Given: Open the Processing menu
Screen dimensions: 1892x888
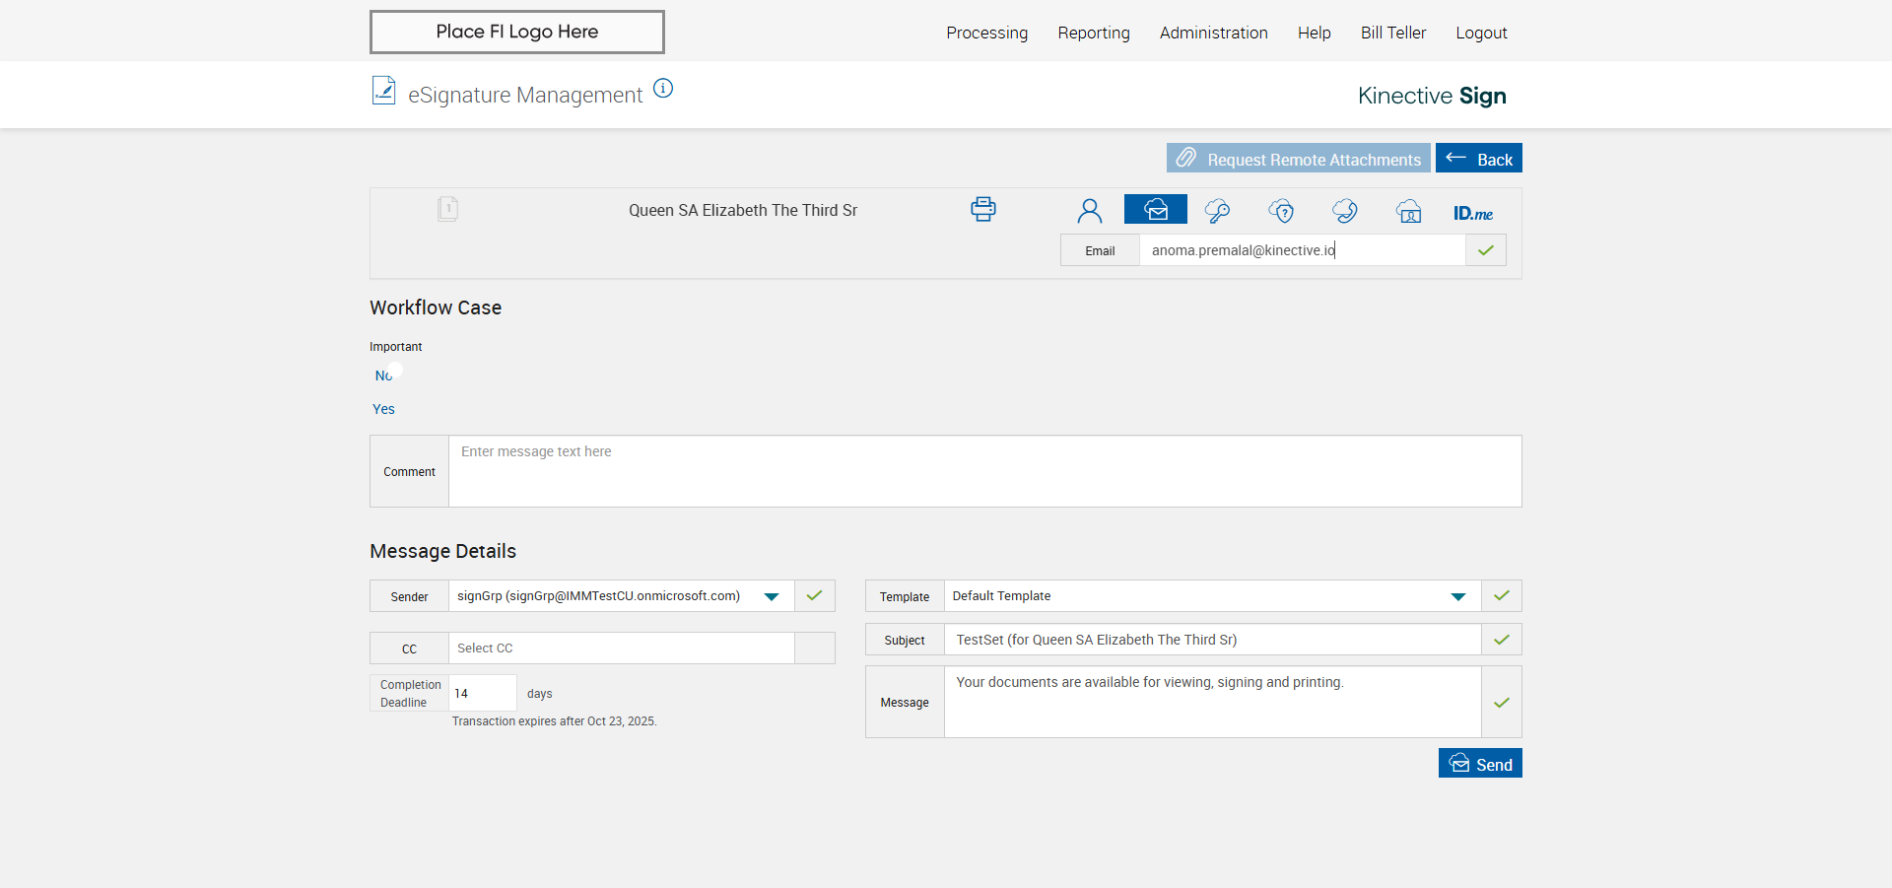Looking at the screenshot, I should [x=986, y=33].
